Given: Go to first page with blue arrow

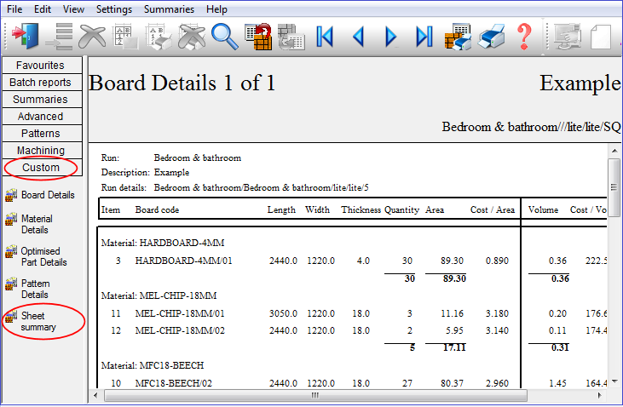Looking at the screenshot, I should point(325,37).
